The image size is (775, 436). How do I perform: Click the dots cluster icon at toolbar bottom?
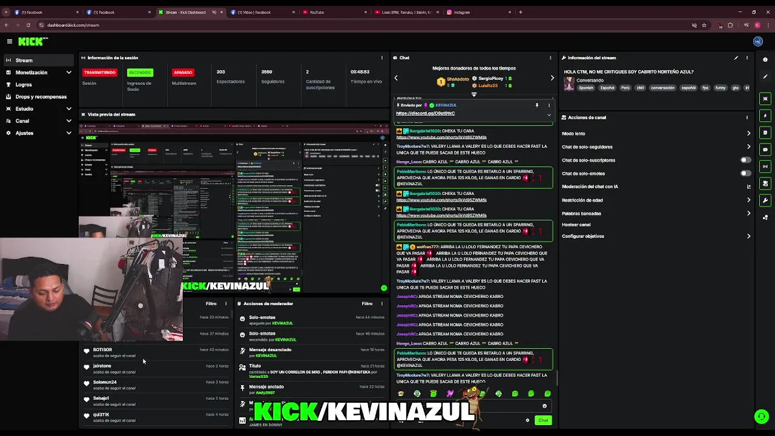(x=765, y=217)
